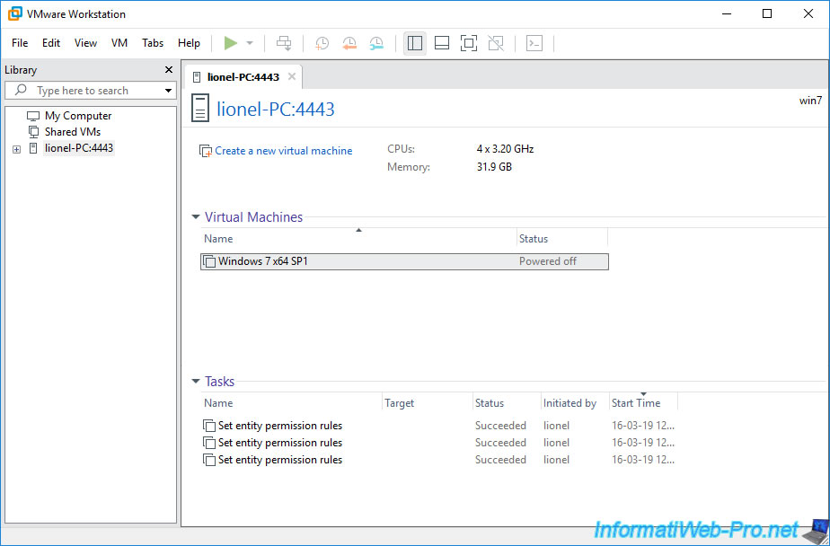Open the Snapshot Manager toolbar icon
Image resolution: width=830 pixels, height=546 pixels.
(376, 43)
